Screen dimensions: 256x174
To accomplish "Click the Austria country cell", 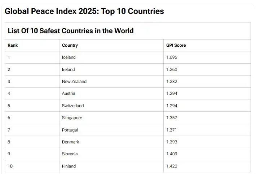I will coord(69,93).
